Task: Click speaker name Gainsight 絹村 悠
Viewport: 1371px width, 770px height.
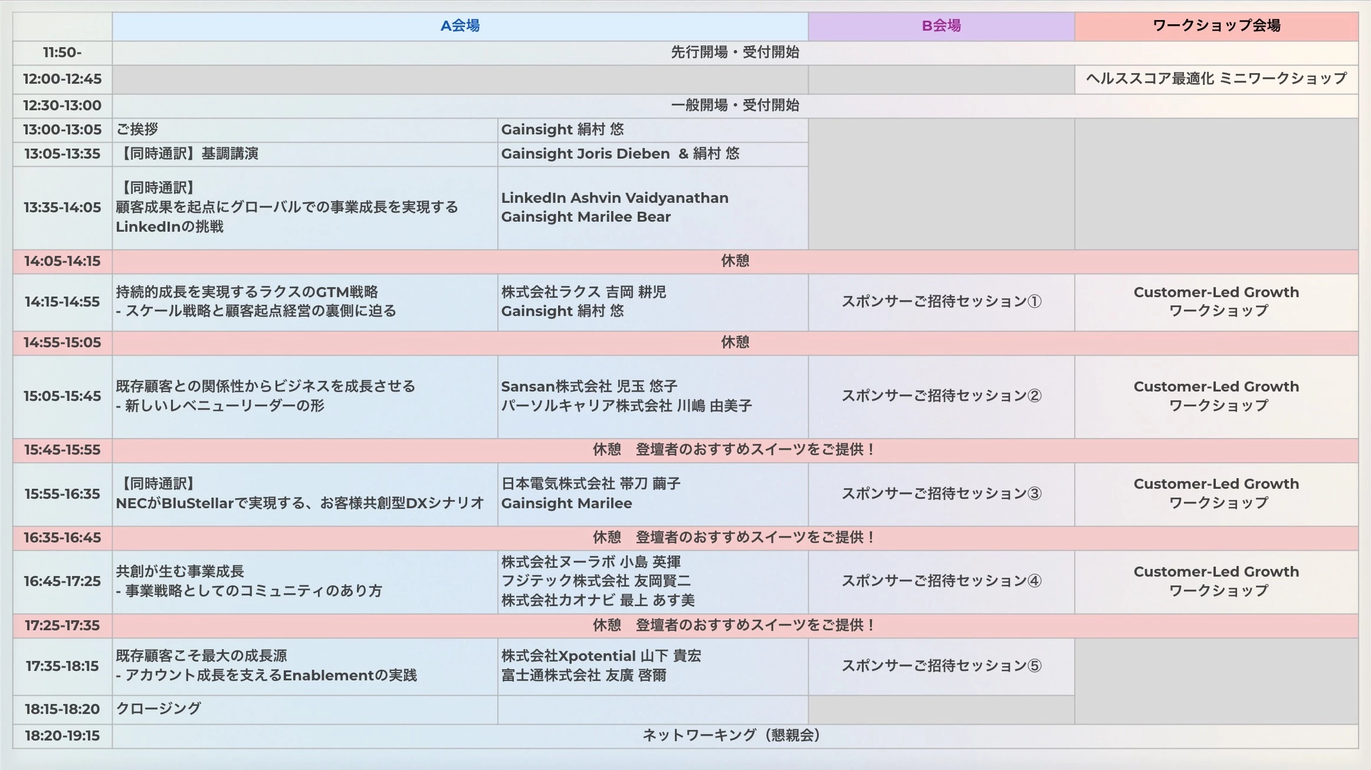Action: pos(563,130)
